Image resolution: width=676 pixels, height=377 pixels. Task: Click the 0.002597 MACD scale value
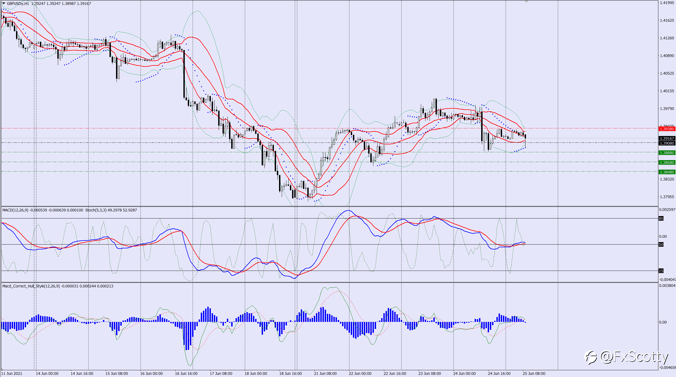coord(667,210)
